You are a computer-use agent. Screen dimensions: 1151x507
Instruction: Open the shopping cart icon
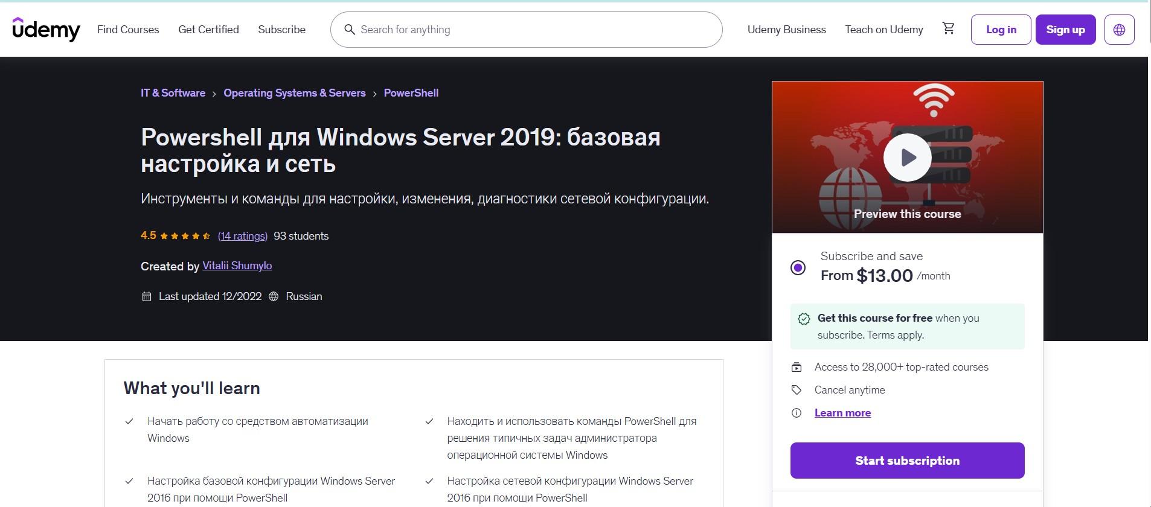(x=948, y=28)
